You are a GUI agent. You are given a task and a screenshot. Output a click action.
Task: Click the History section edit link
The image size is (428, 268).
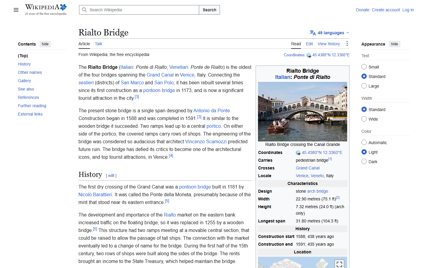[x=111, y=176]
